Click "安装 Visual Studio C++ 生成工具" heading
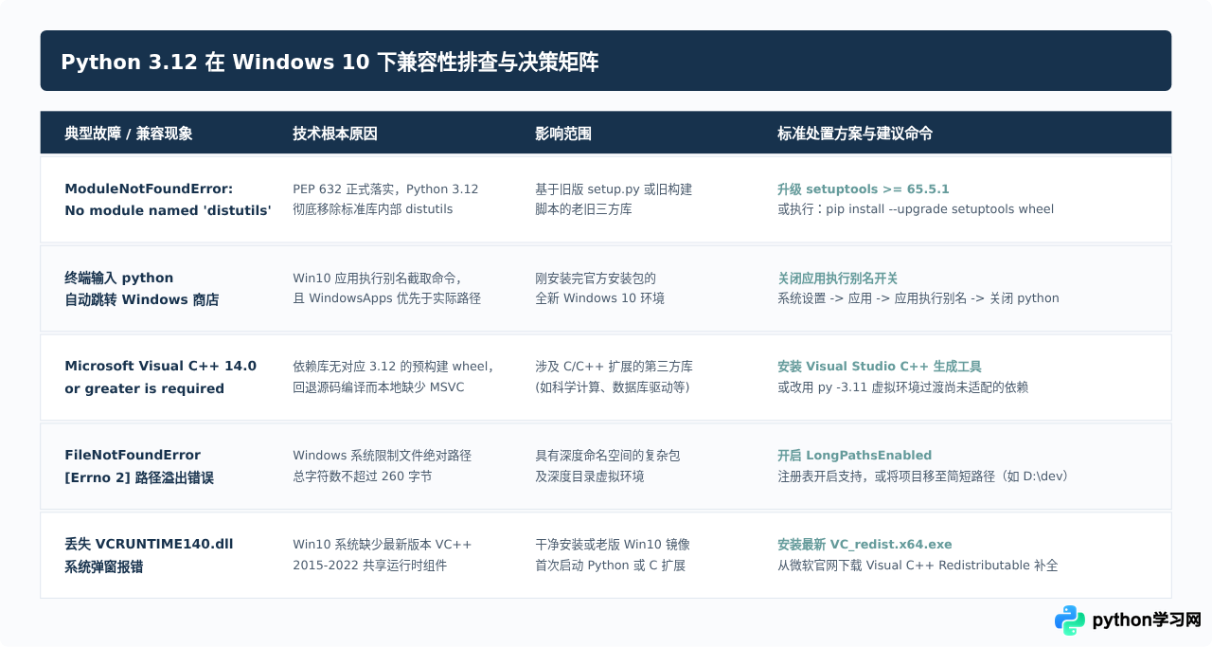Image resolution: width=1212 pixels, height=647 pixels. pos(880,367)
